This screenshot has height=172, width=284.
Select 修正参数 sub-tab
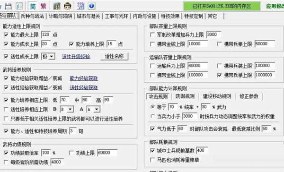(x=249, y=96)
